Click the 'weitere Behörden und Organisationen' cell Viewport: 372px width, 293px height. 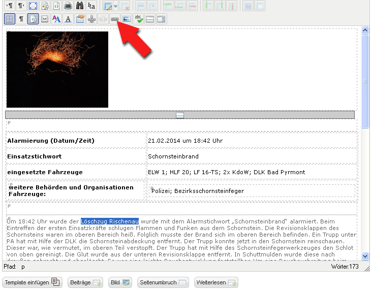(76, 190)
